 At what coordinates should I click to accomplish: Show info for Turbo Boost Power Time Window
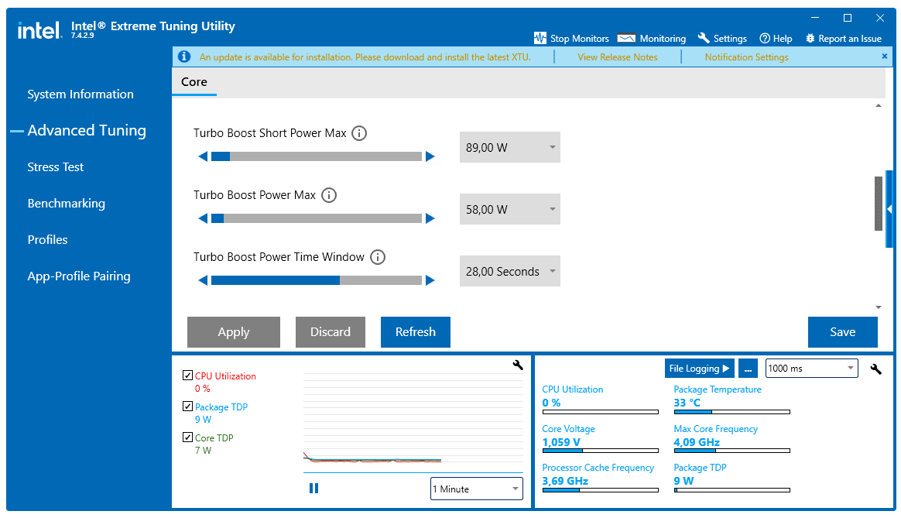(x=378, y=257)
